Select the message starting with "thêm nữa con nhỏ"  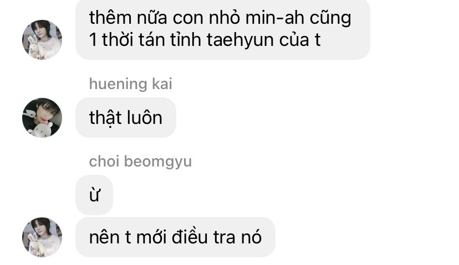point(223,29)
